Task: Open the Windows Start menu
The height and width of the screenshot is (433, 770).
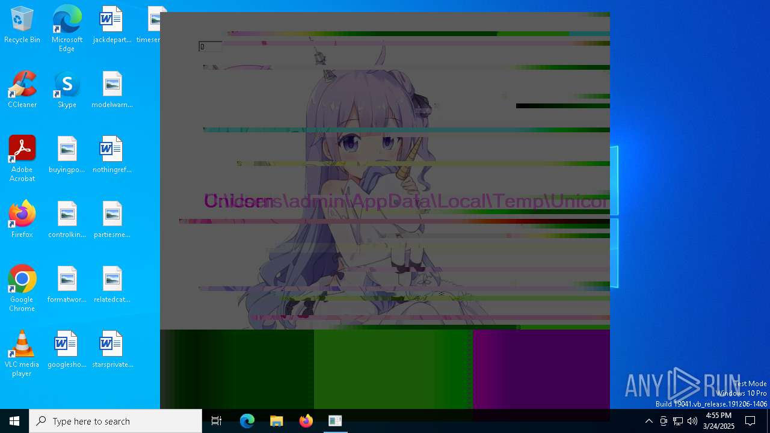Action: 14,421
